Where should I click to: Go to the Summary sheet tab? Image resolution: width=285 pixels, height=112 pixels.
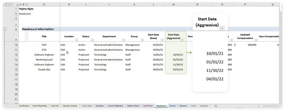pyautogui.click(x=99, y=106)
